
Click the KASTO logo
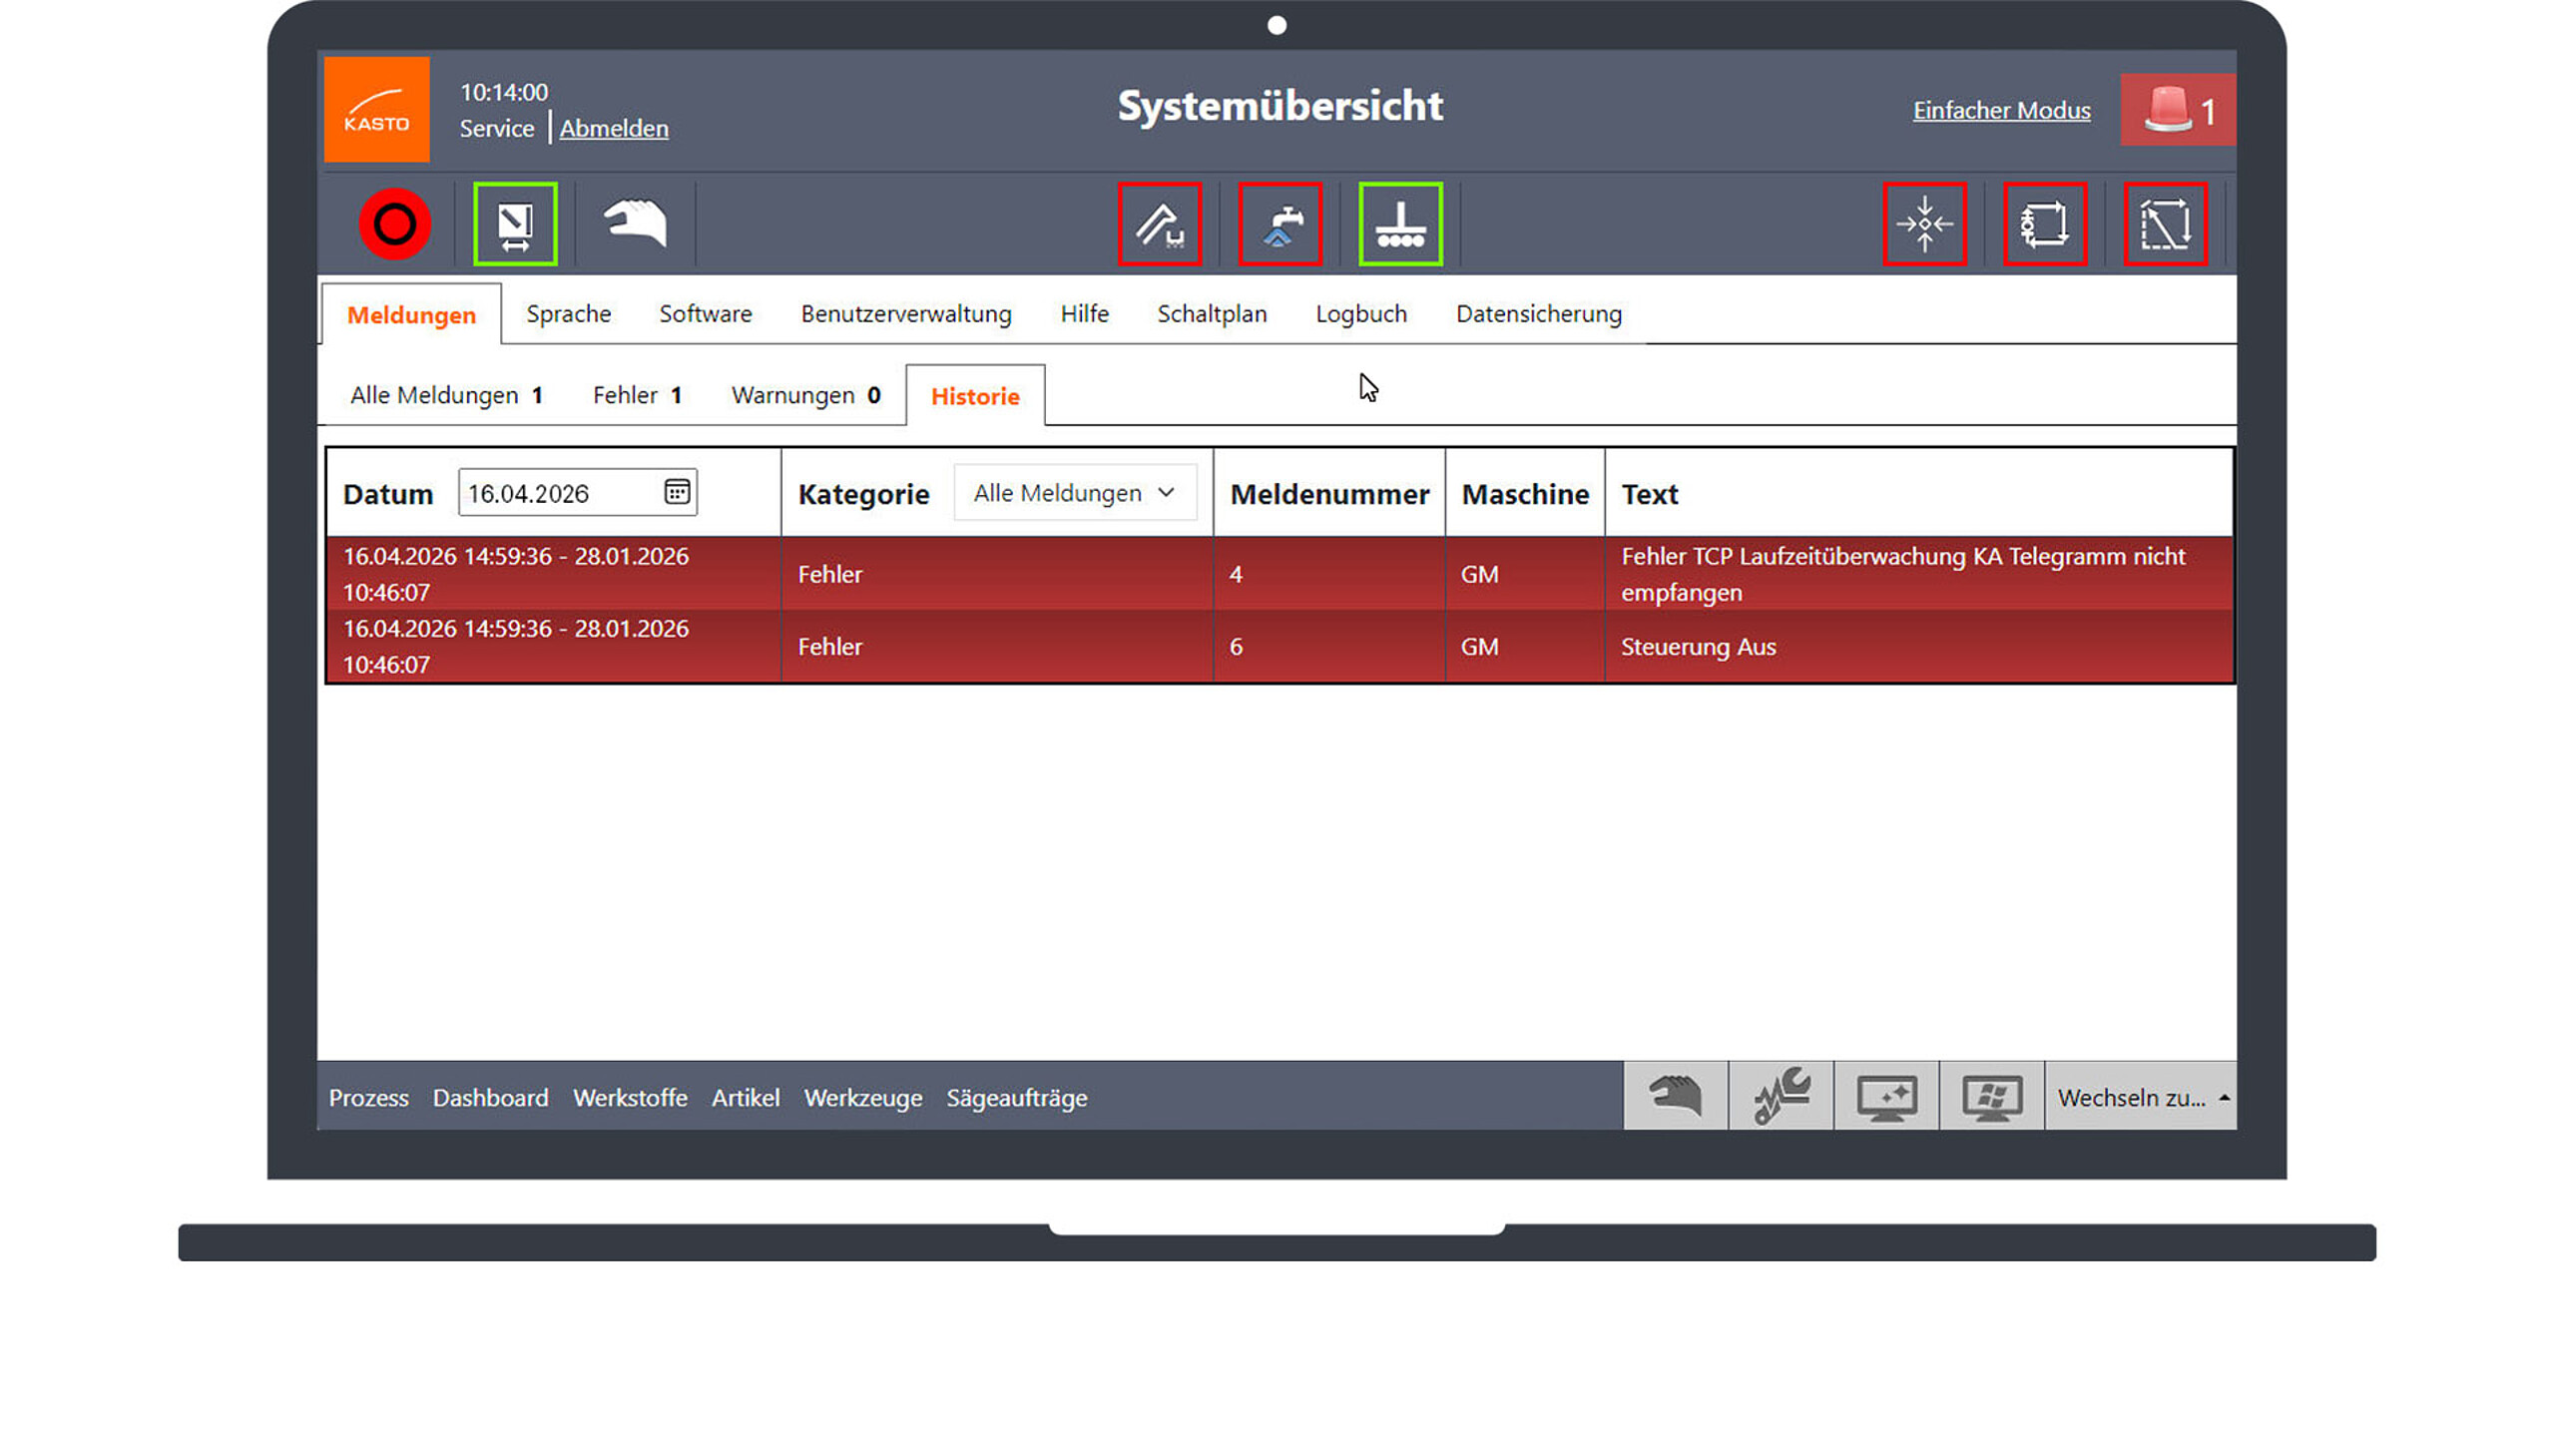point(376,110)
